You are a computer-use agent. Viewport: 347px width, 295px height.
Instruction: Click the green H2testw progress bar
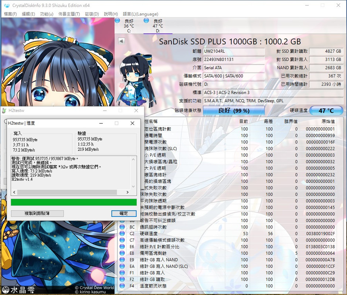click(x=74, y=202)
